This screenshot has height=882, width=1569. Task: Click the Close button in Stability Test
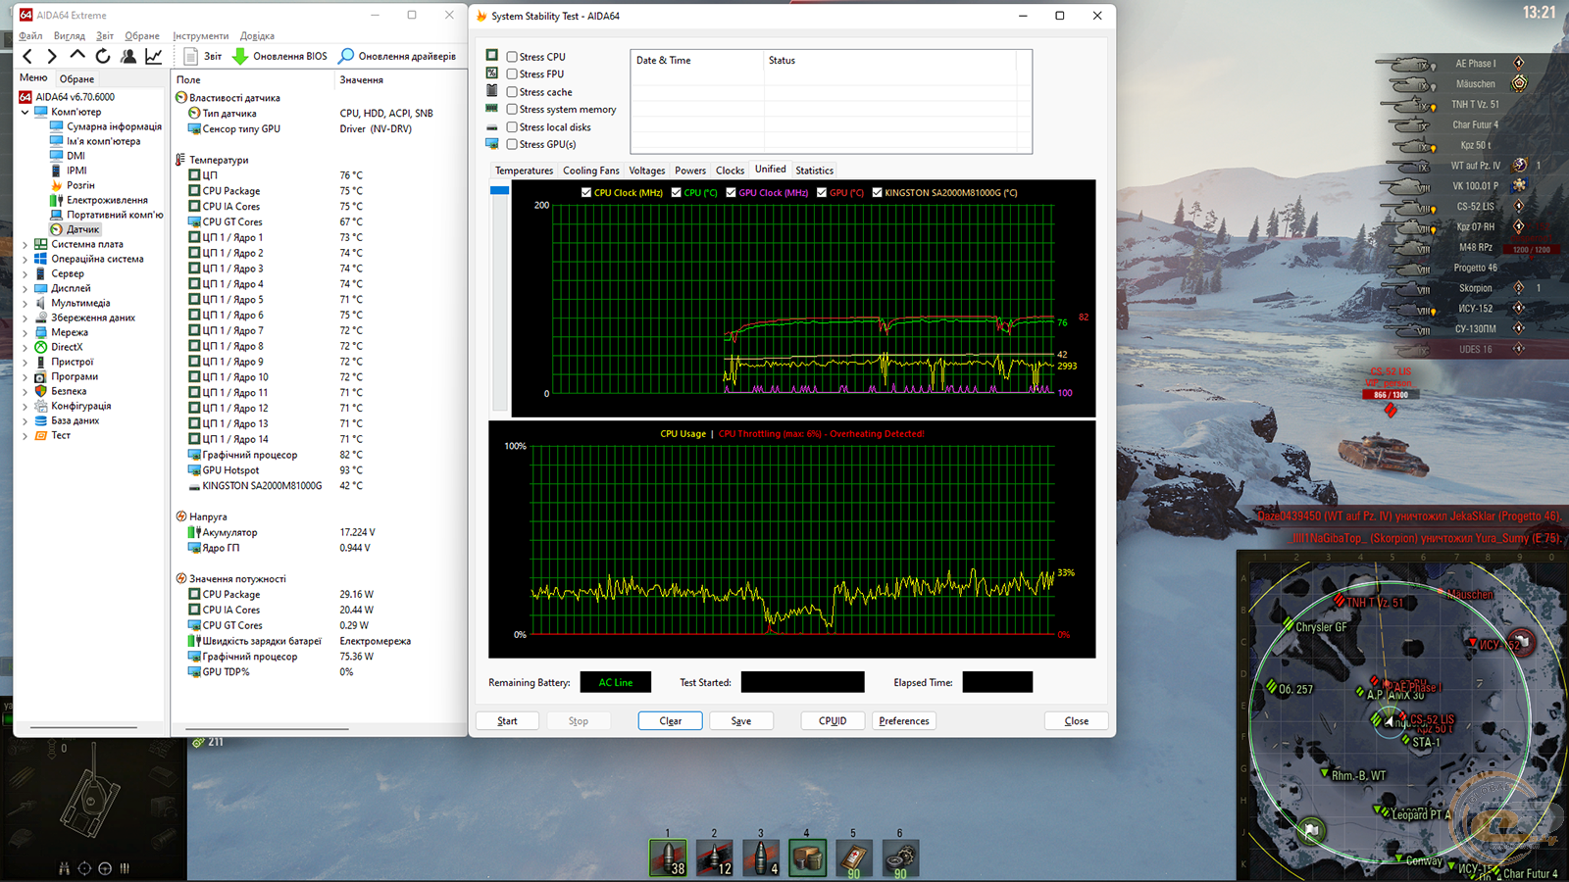tap(1077, 721)
